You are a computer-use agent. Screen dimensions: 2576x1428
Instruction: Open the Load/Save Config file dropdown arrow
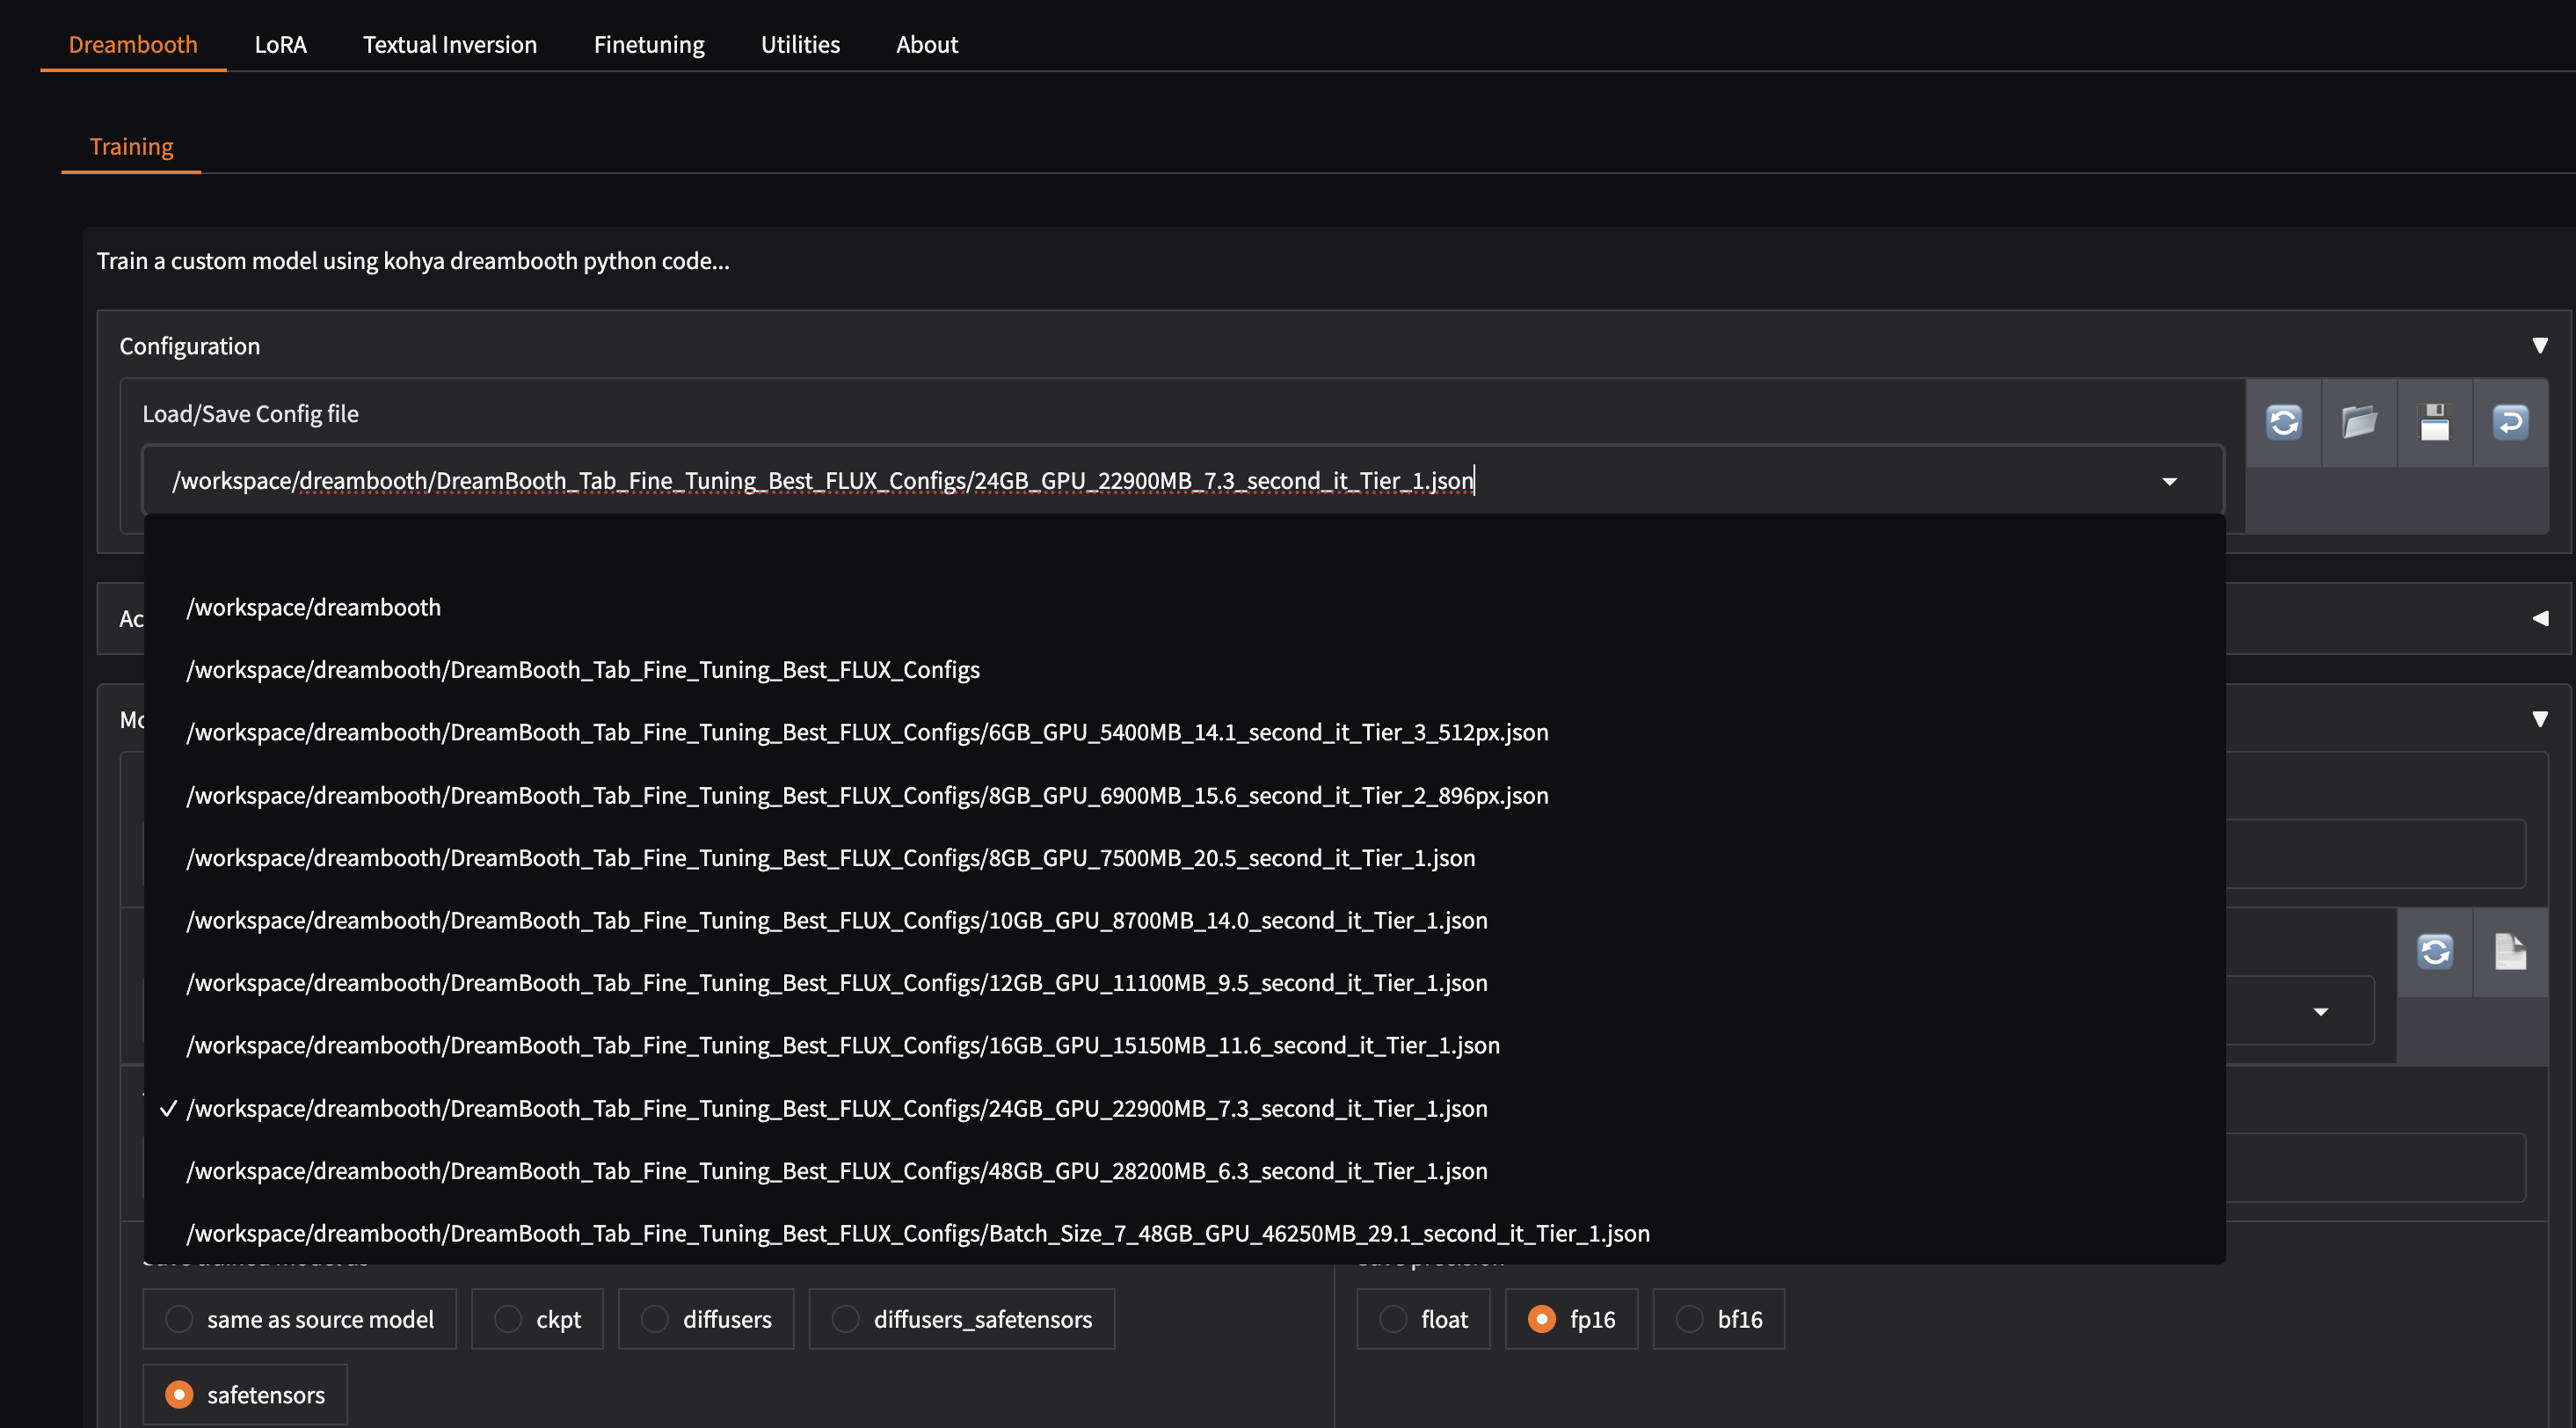click(x=2168, y=481)
